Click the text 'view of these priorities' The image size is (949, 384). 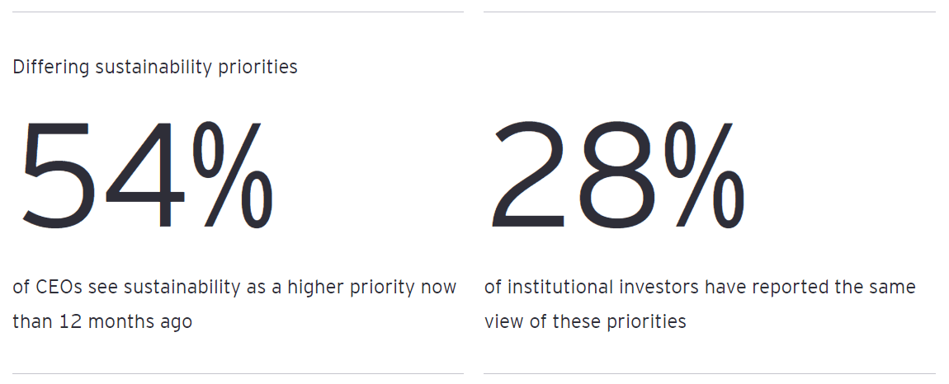[x=585, y=321]
